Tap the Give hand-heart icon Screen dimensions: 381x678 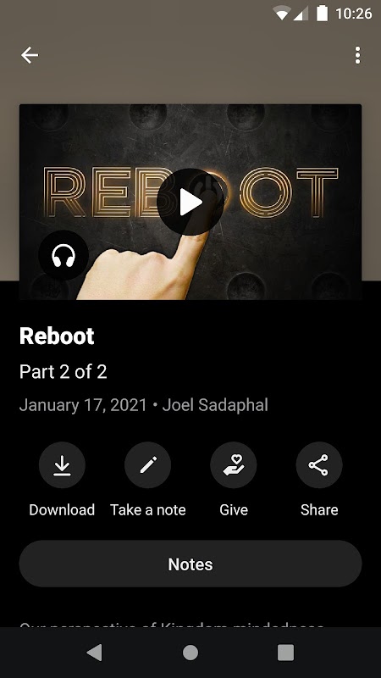234,464
